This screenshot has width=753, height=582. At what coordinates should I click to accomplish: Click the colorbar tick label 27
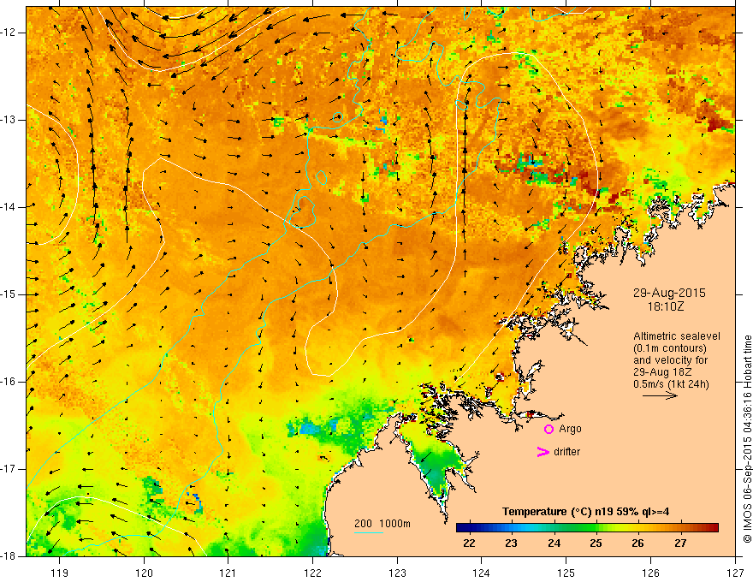680,543
